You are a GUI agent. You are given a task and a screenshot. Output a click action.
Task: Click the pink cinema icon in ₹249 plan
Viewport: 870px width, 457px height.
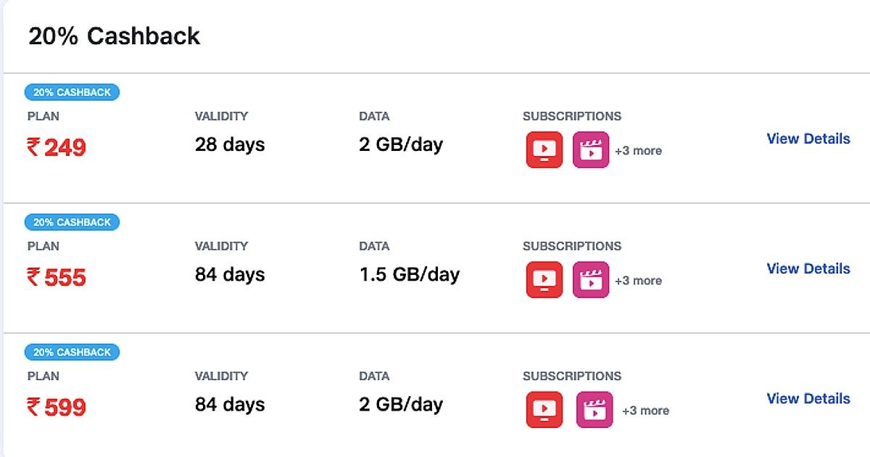(591, 149)
